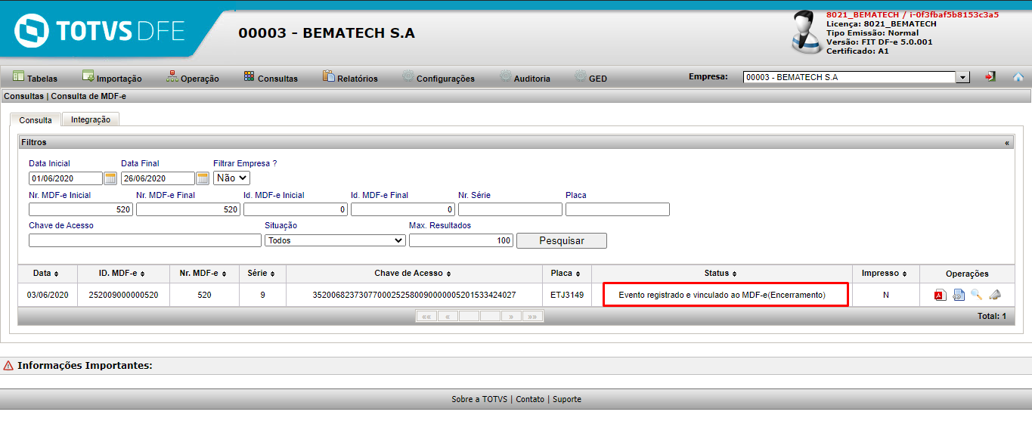
Task: Go to previous page with « button
Action: [x=448, y=316]
